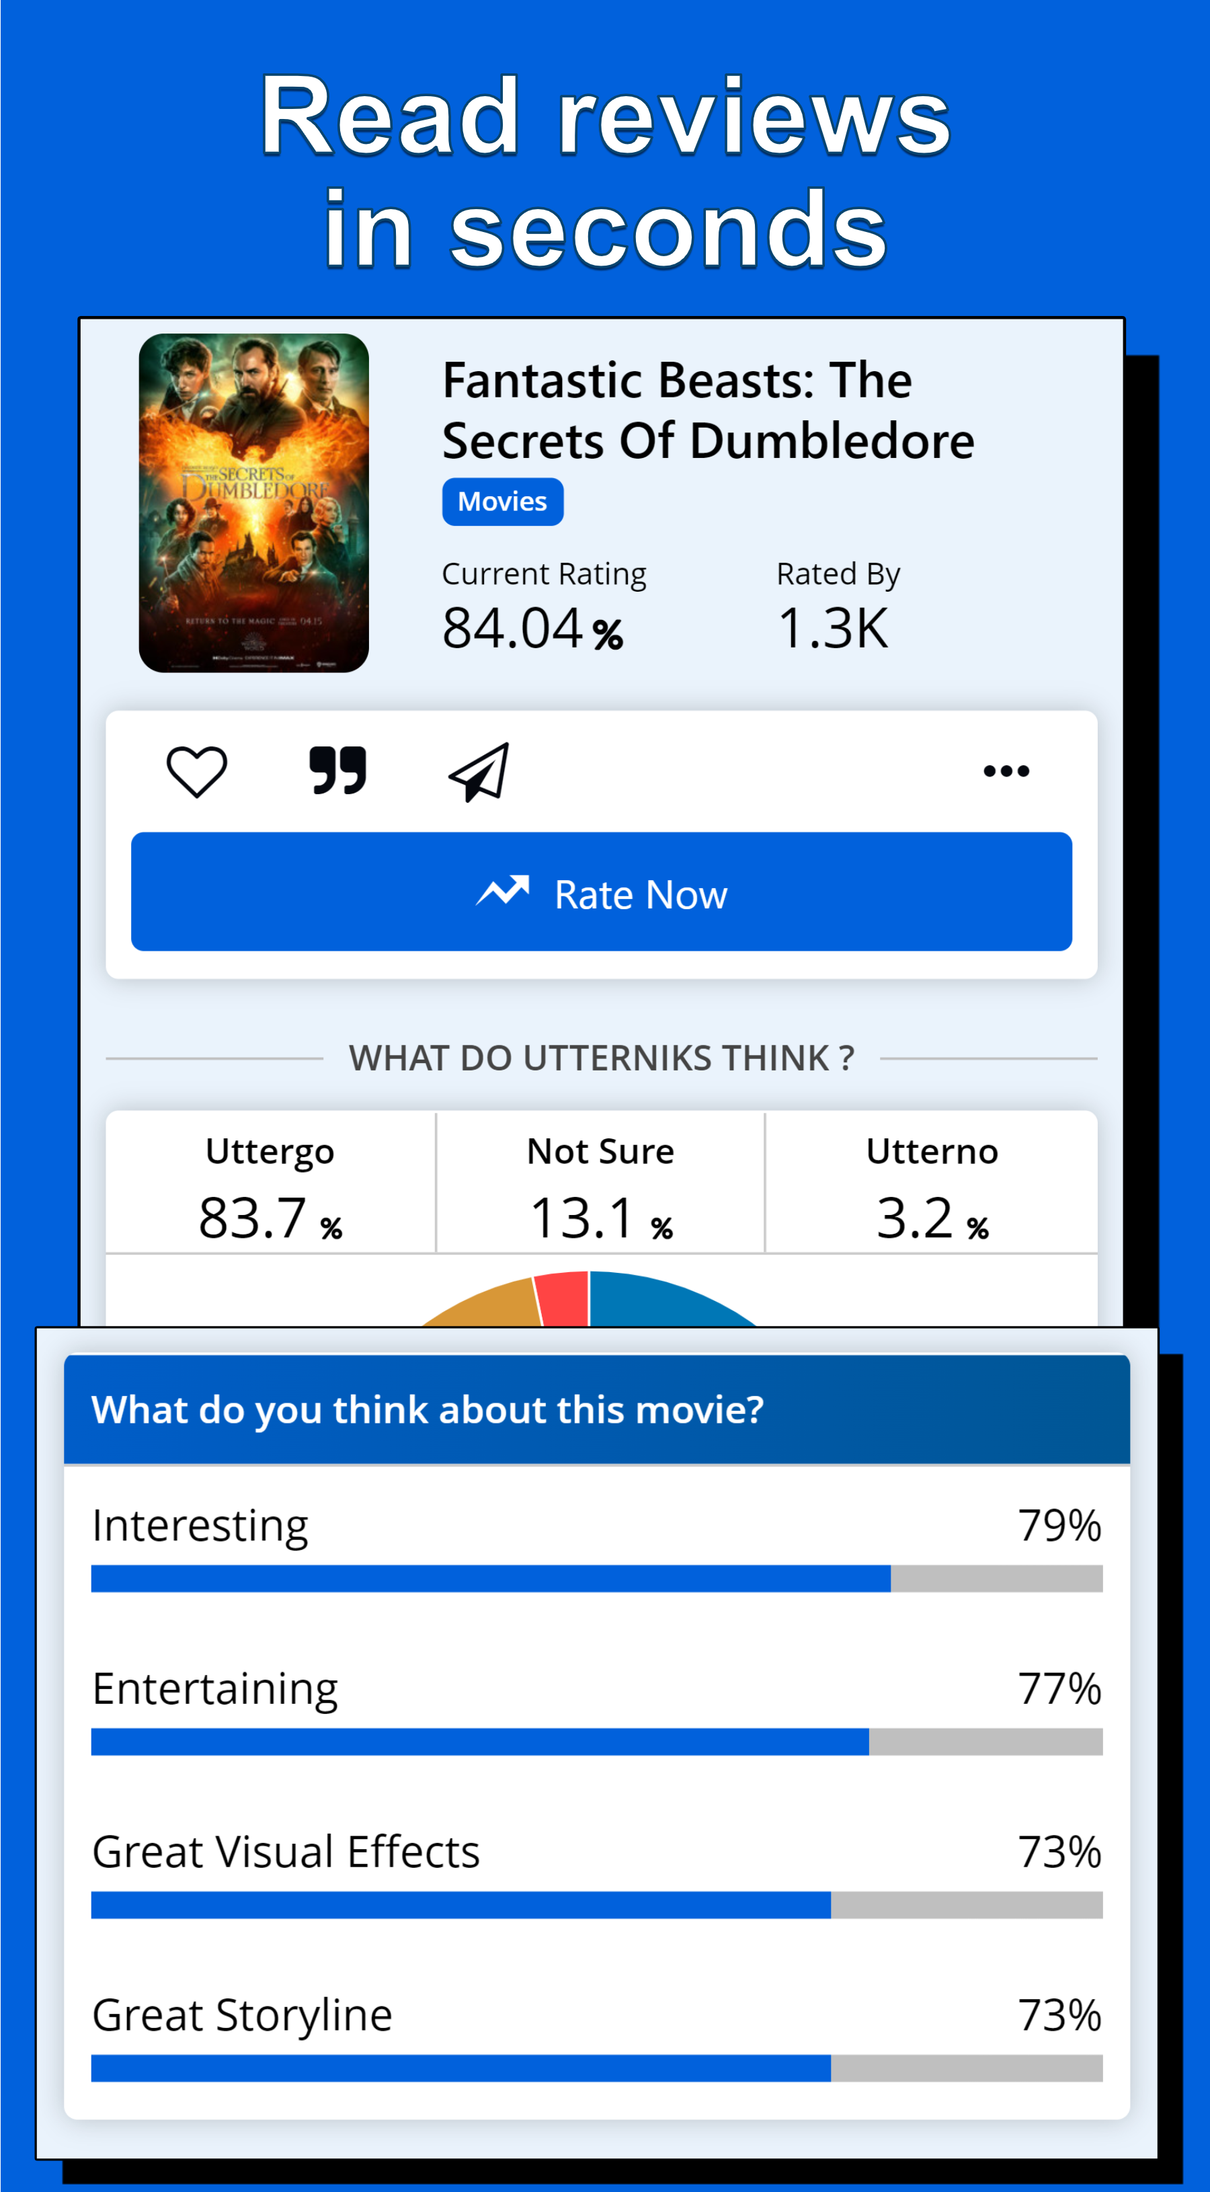Viewport: 1210px width, 2192px height.
Task: Tap the 'Rated By' label
Action: pyautogui.click(x=838, y=574)
